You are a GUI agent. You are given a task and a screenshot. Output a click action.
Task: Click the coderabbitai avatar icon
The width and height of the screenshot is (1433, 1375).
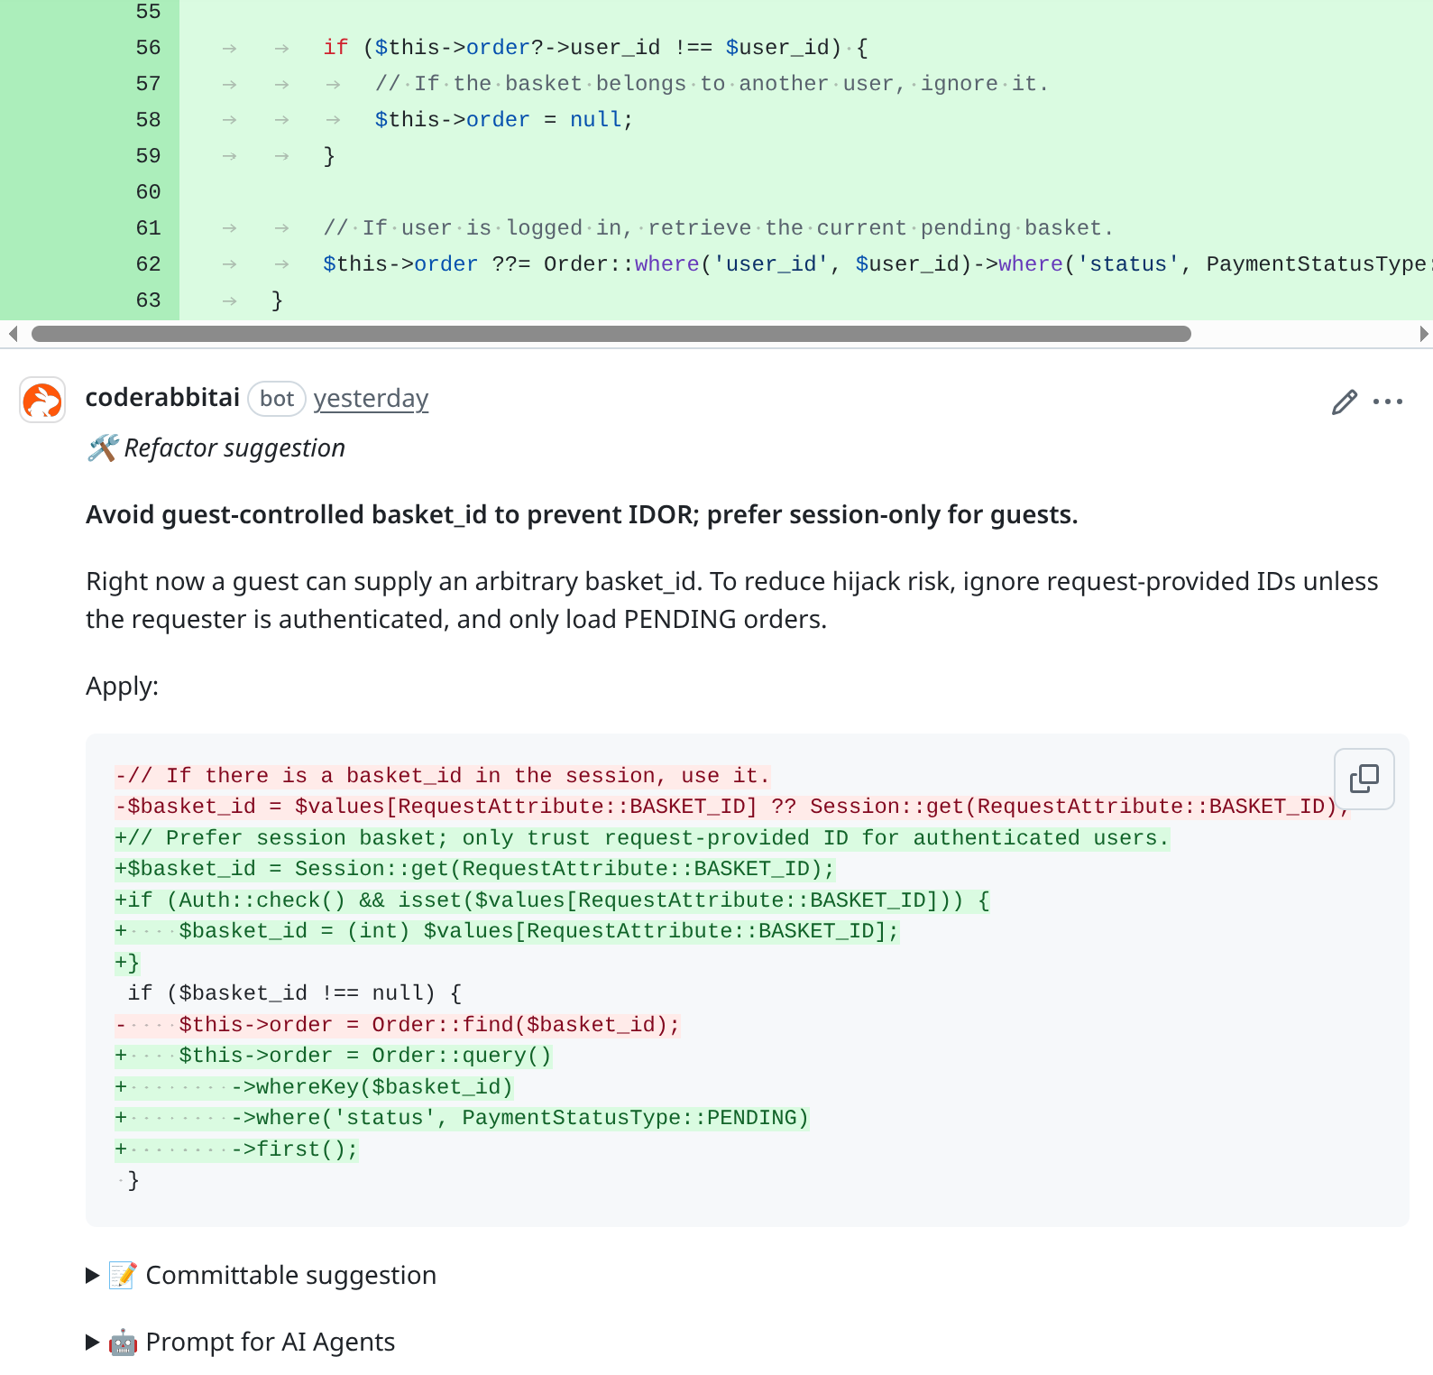click(x=42, y=400)
